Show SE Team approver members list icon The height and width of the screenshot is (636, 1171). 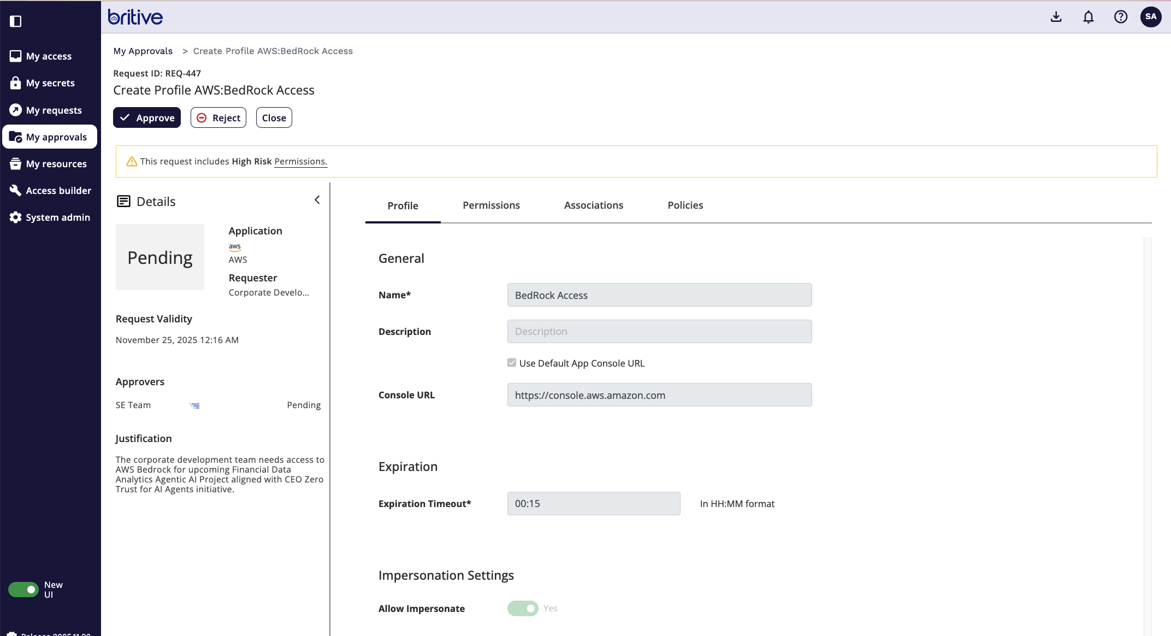(194, 405)
